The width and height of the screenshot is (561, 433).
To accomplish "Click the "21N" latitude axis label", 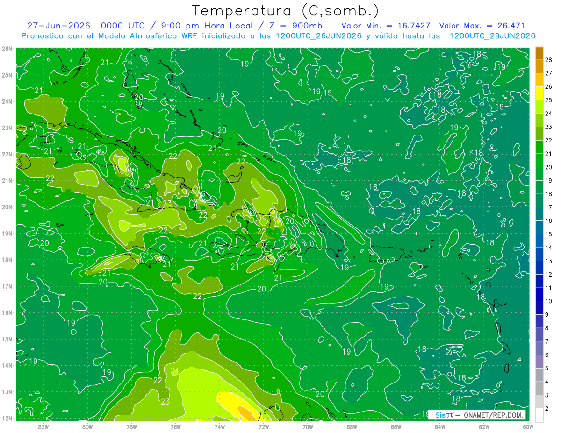I will pyautogui.click(x=7, y=180).
